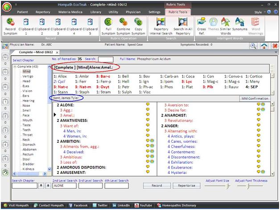This screenshot has width=280, height=210.
Task: Select Clipboard 2 icon
Action: pos(42,22)
